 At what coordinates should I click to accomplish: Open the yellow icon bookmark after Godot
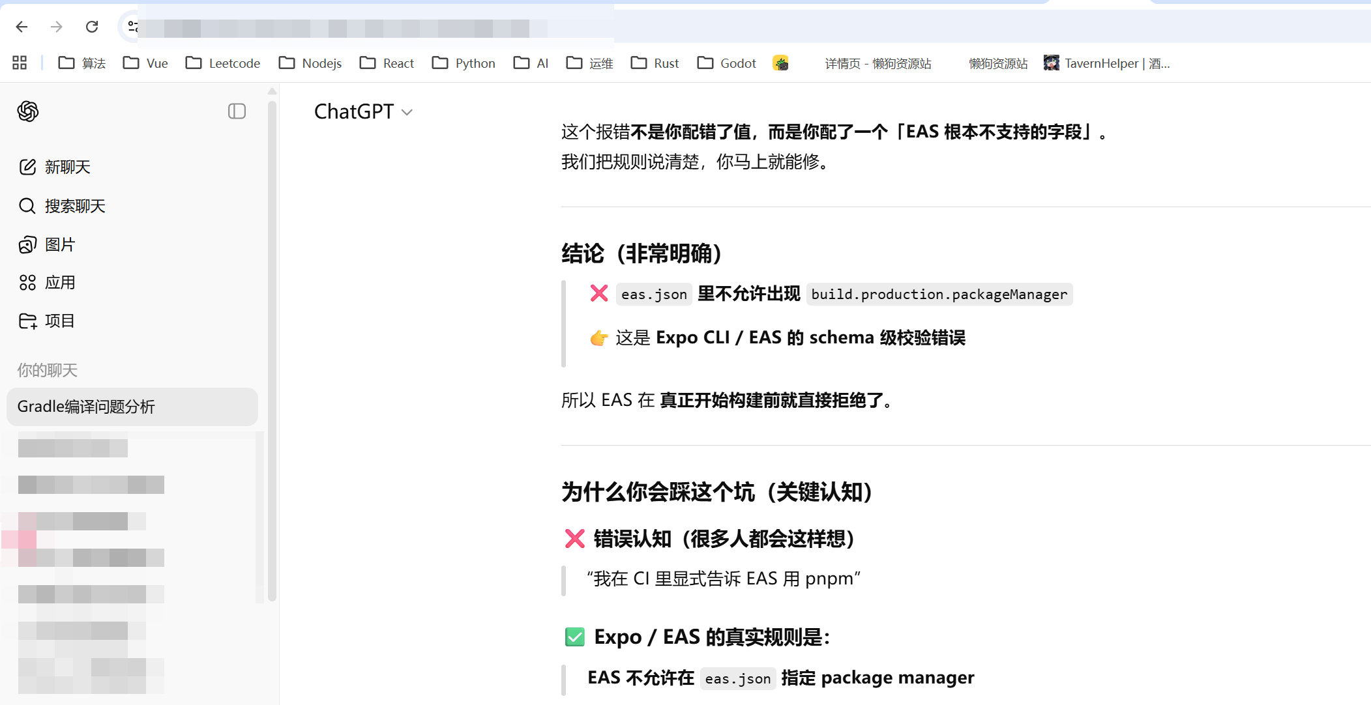pos(780,63)
